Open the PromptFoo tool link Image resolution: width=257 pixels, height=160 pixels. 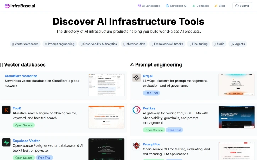(152, 144)
